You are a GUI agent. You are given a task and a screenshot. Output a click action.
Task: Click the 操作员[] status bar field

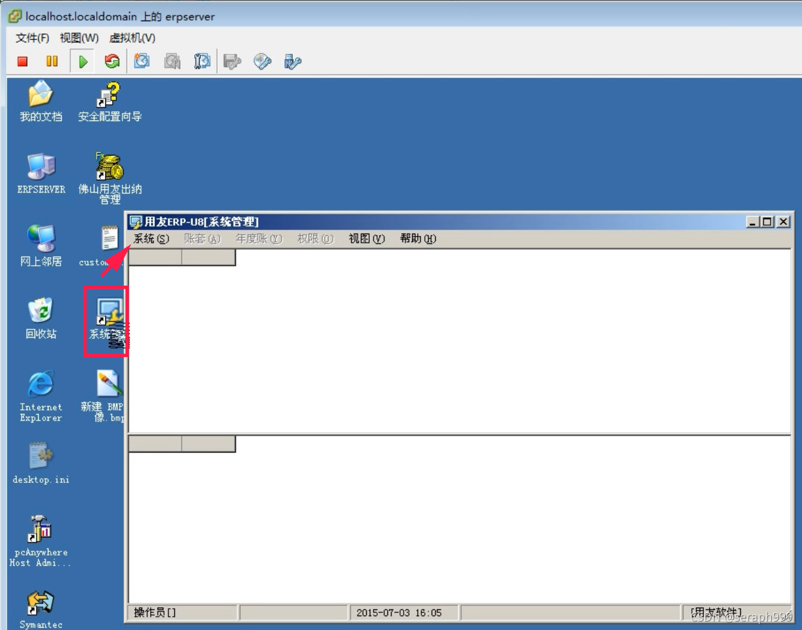point(182,612)
